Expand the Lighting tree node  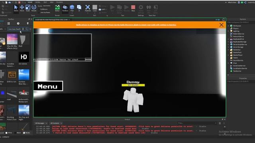pyautogui.click(x=228, y=31)
